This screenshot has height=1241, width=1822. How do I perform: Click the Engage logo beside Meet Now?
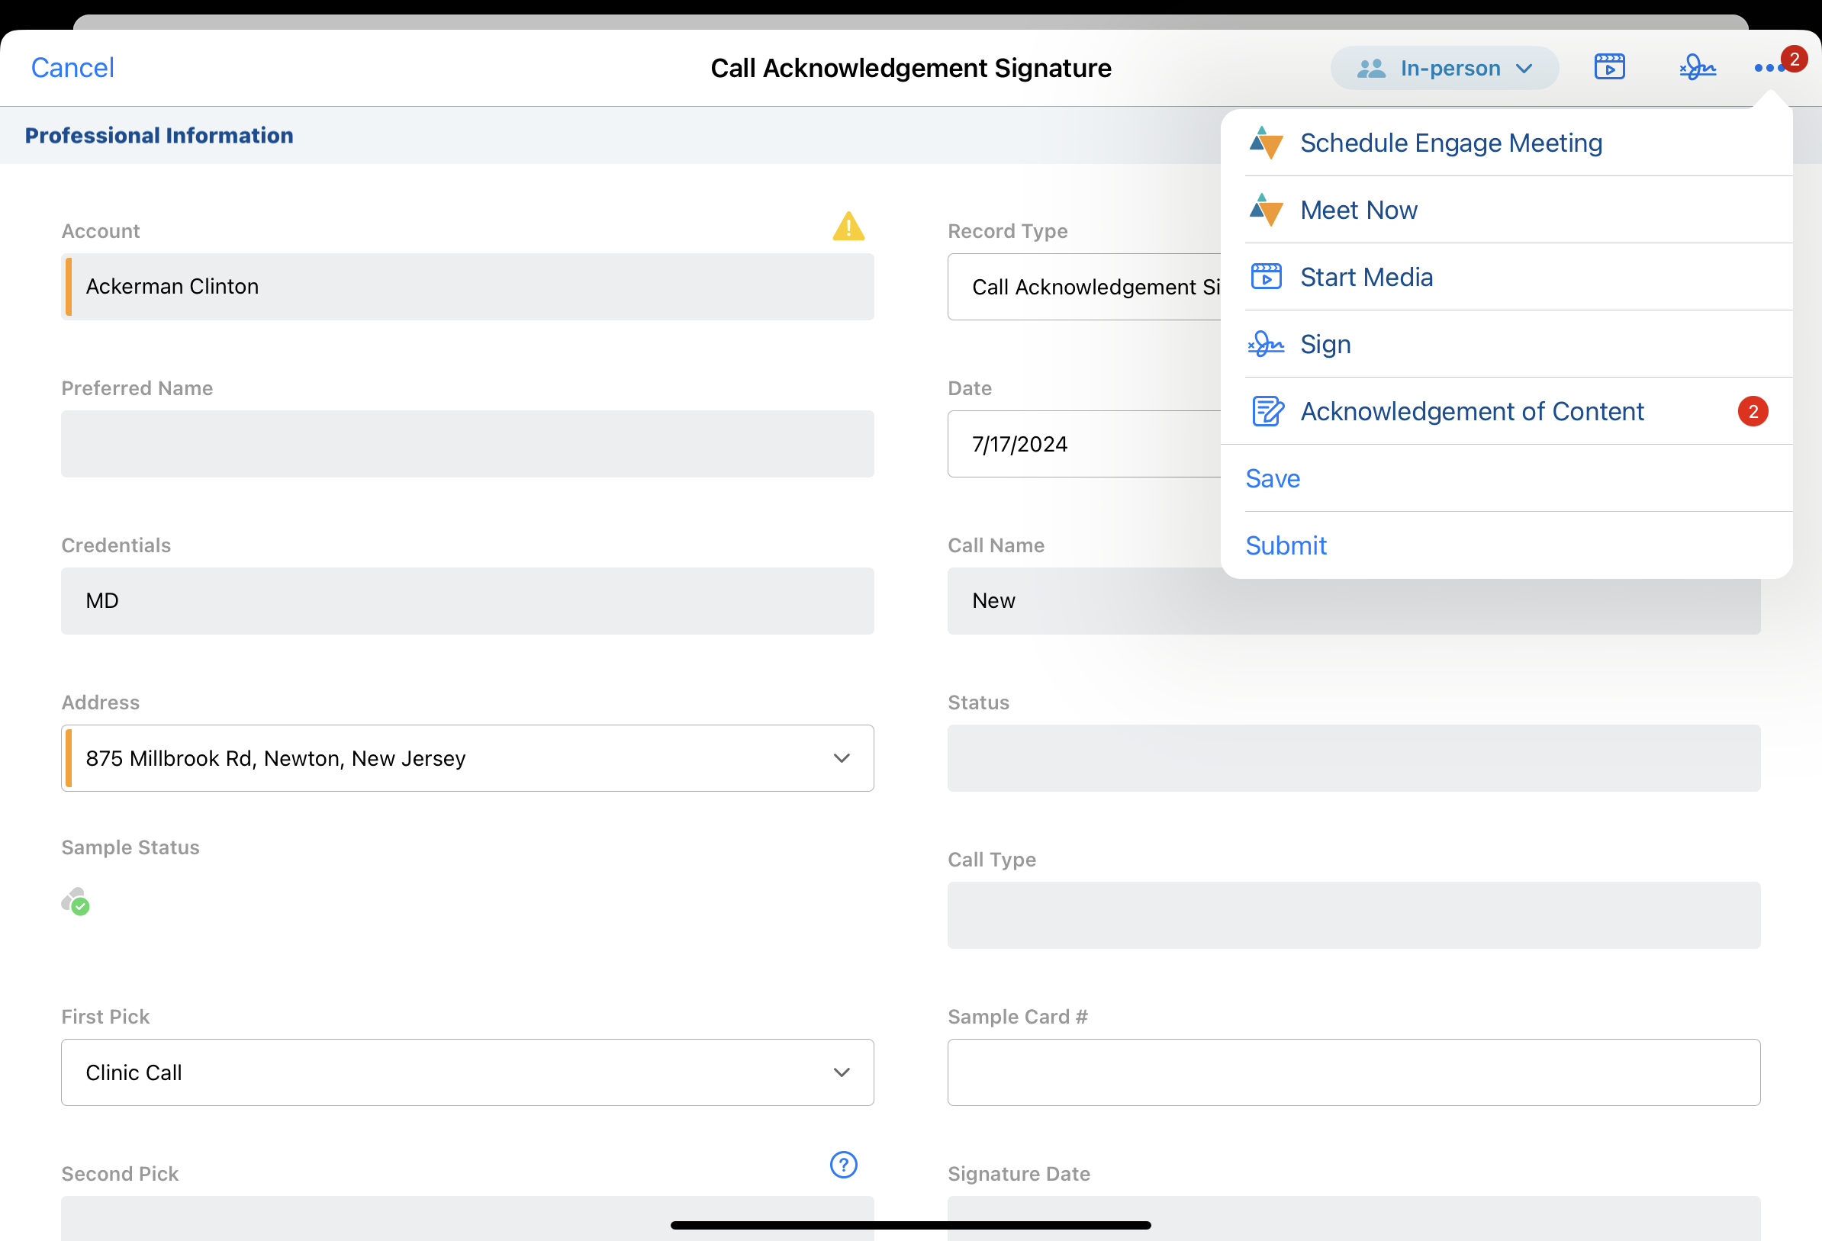(x=1266, y=210)
